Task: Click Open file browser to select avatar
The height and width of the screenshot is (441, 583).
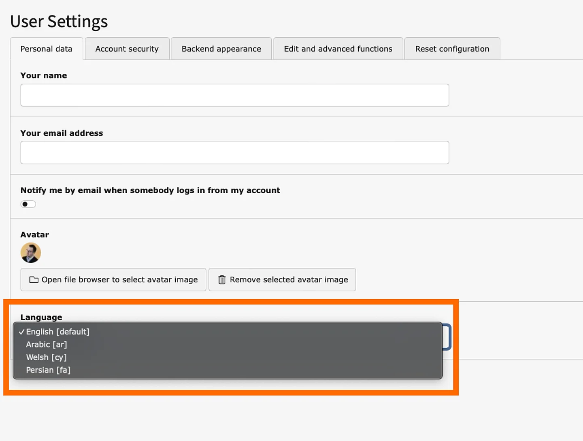Action: point(113,279)
